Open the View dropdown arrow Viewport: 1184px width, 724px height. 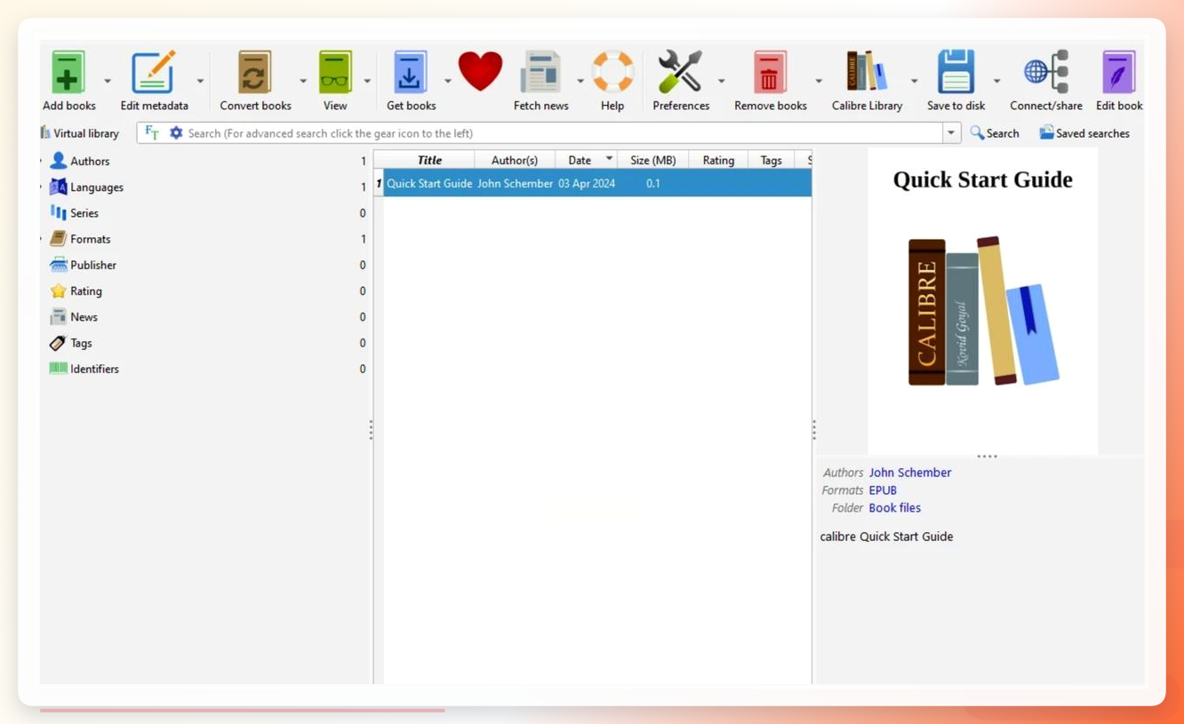(x=366, y=81)
